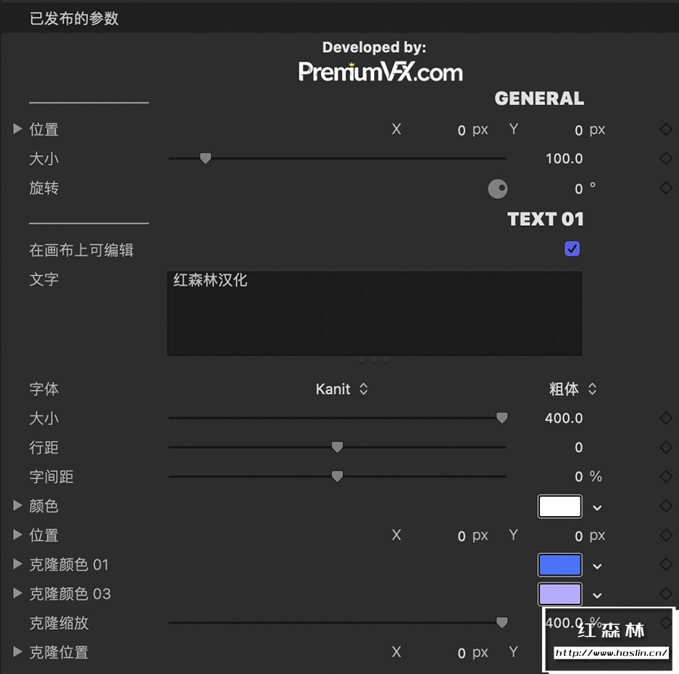This screenshot has width=679, height=674.
Task: Click the 行距 0 value field
Action: 578,447
